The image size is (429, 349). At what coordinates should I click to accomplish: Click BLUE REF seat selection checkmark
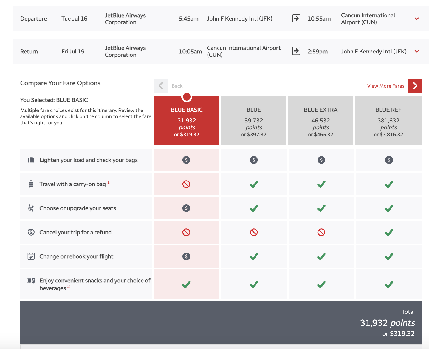tap(389, 208)
